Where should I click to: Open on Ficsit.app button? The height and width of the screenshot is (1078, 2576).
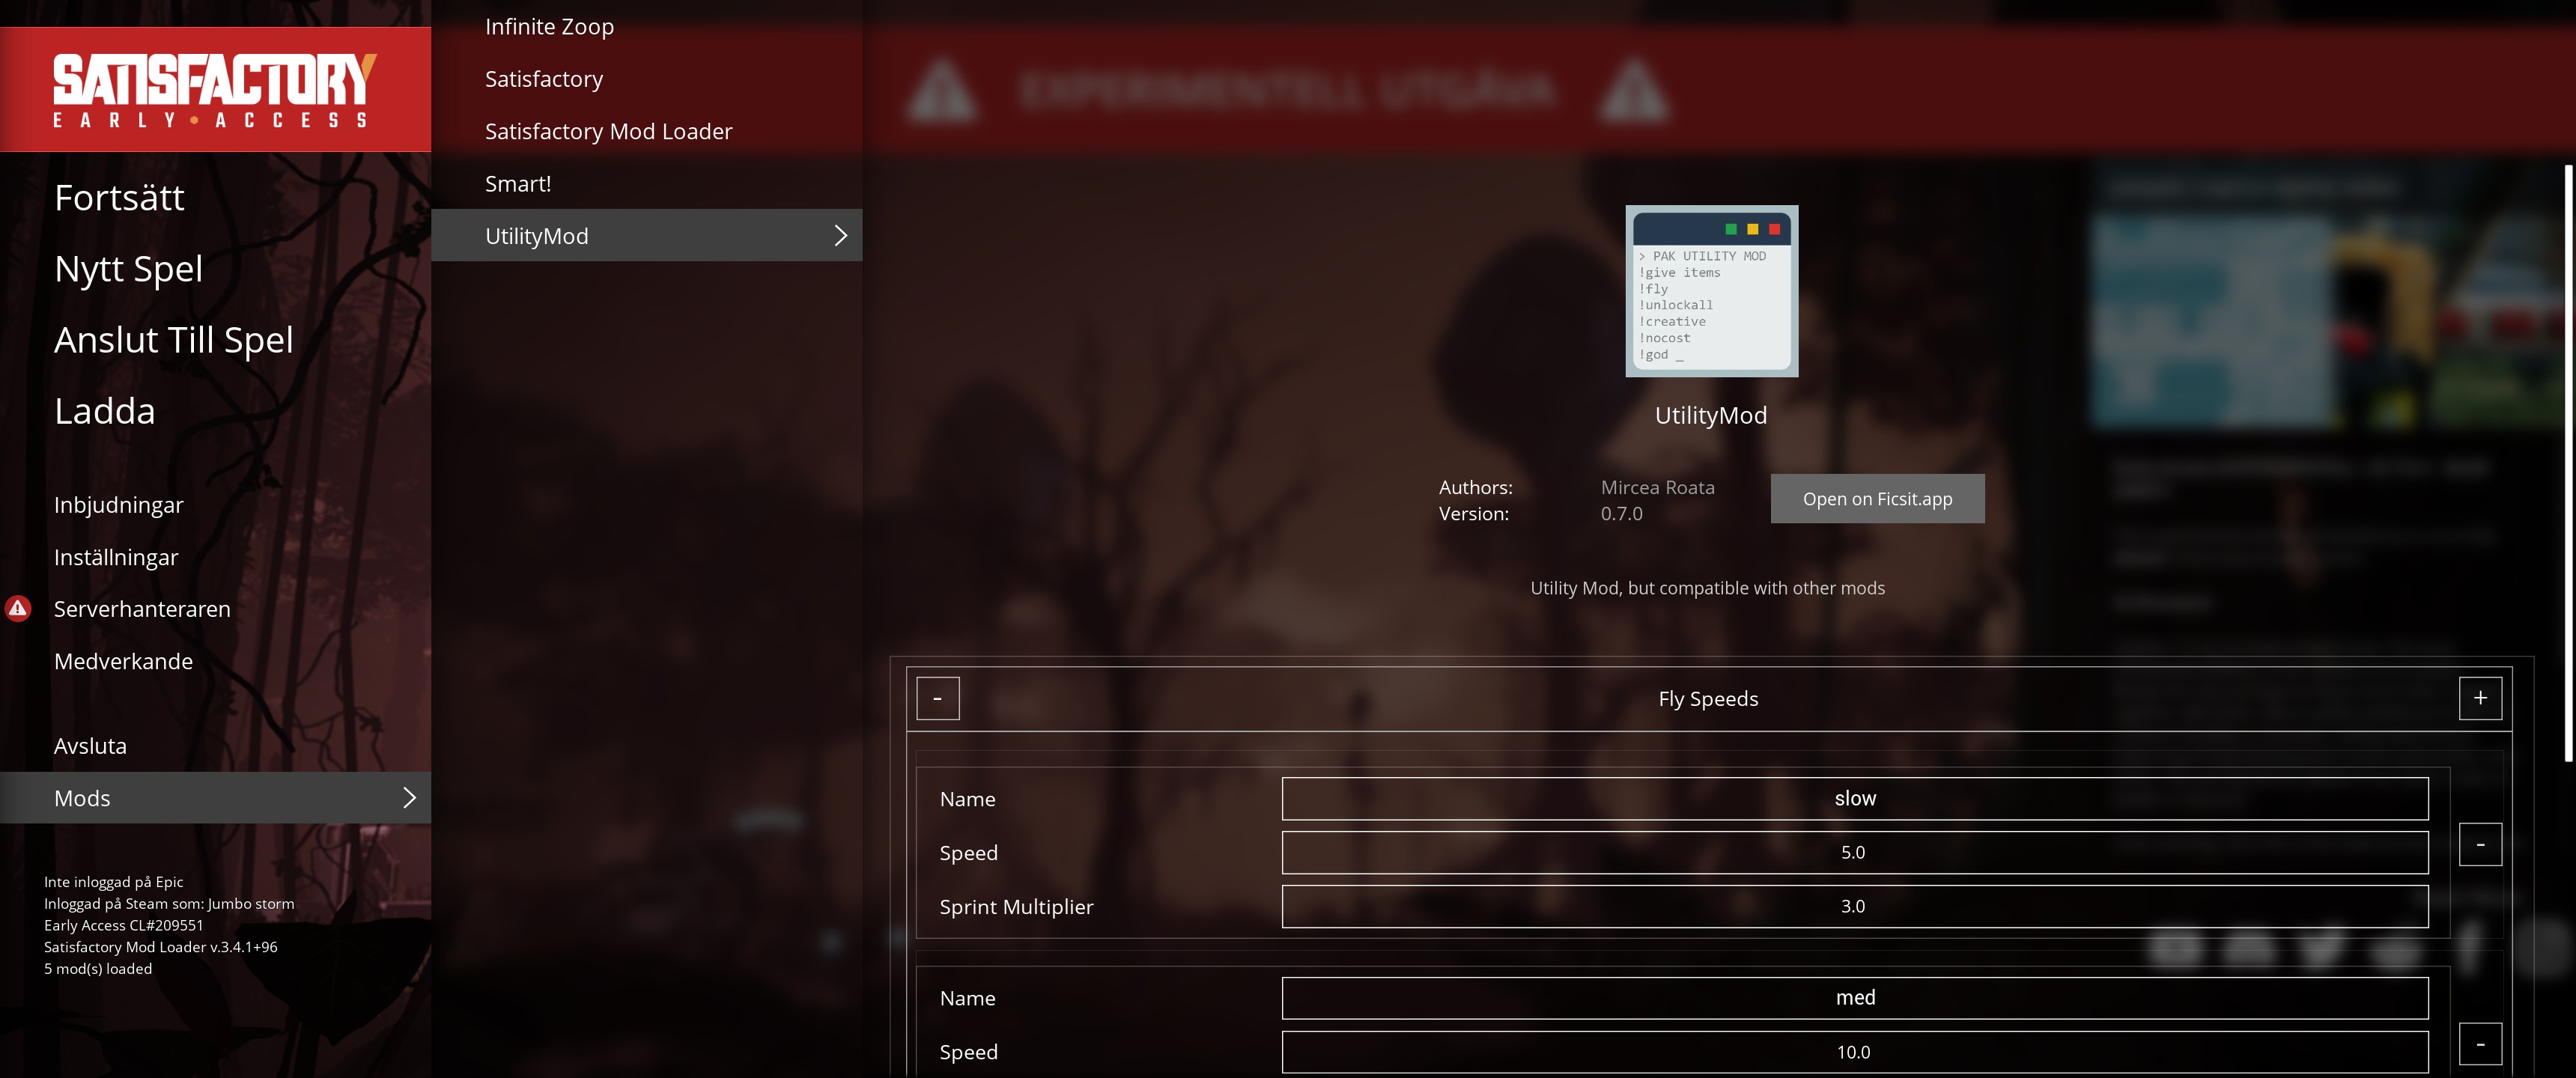pyautogui.click(x=1877, y=498)
